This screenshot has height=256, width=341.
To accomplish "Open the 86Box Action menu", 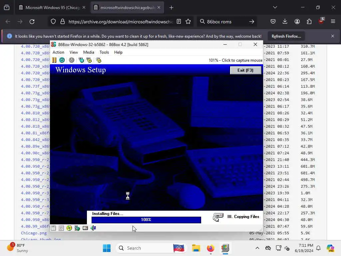I will tap(58, 52).
